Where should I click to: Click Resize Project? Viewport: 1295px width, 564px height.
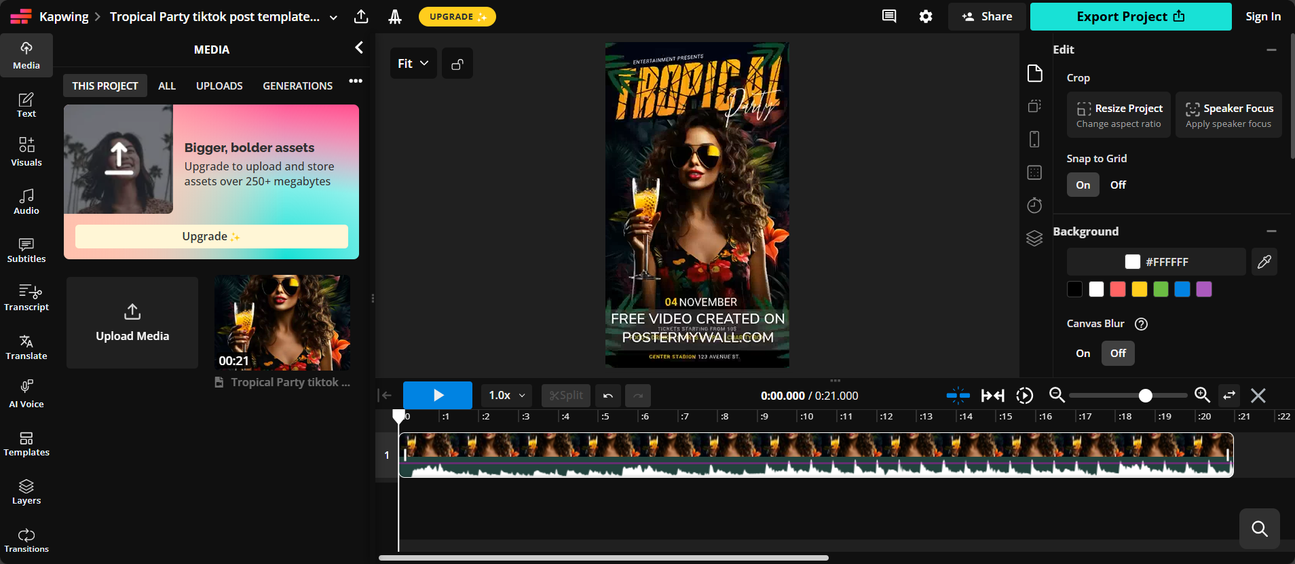pyautogui.click(x=1119, y=115)
